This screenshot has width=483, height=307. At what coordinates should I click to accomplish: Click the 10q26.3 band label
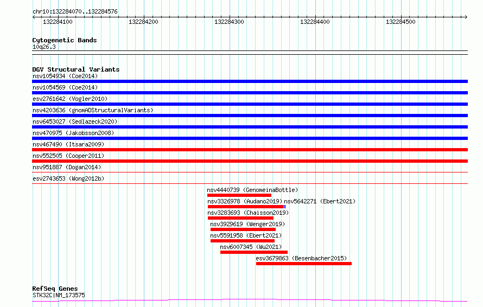tap(44, 47)
